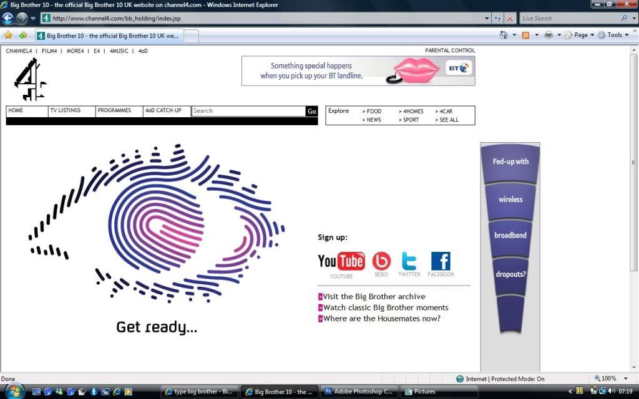Select the Big Brother 10 browser tab
This screenshot has height=399, width=639.
(x=109, y=36)
